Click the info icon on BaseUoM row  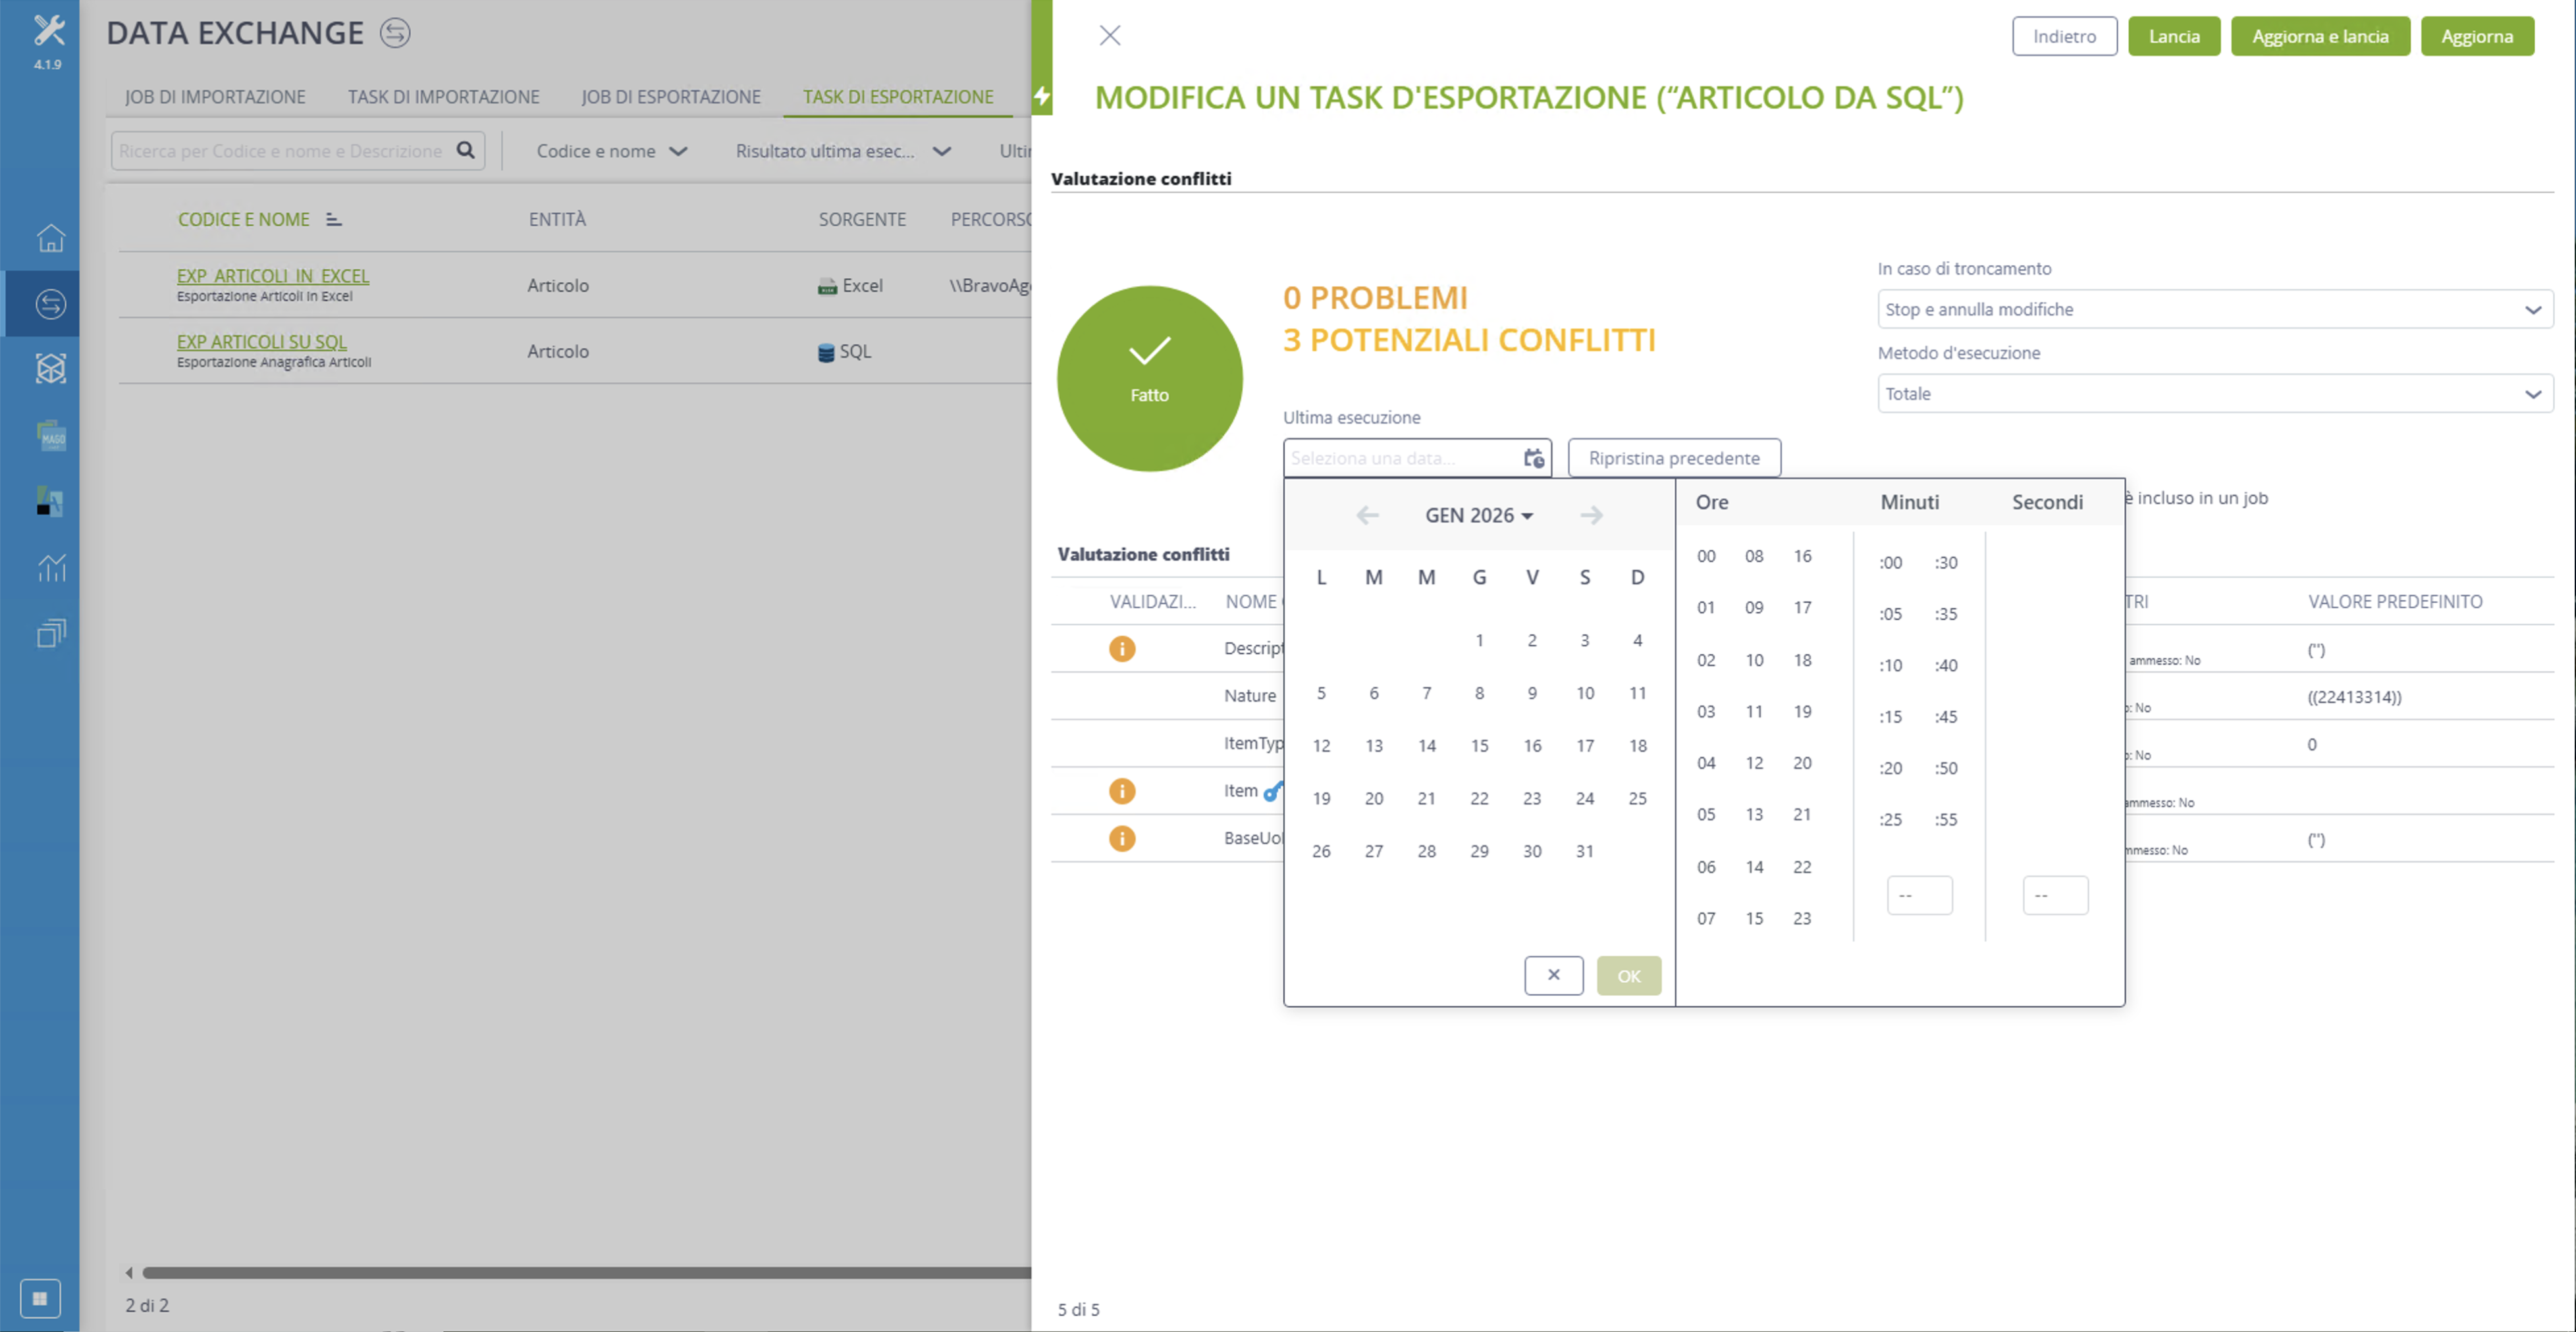pyautogui.click(x=1122, y=838)
